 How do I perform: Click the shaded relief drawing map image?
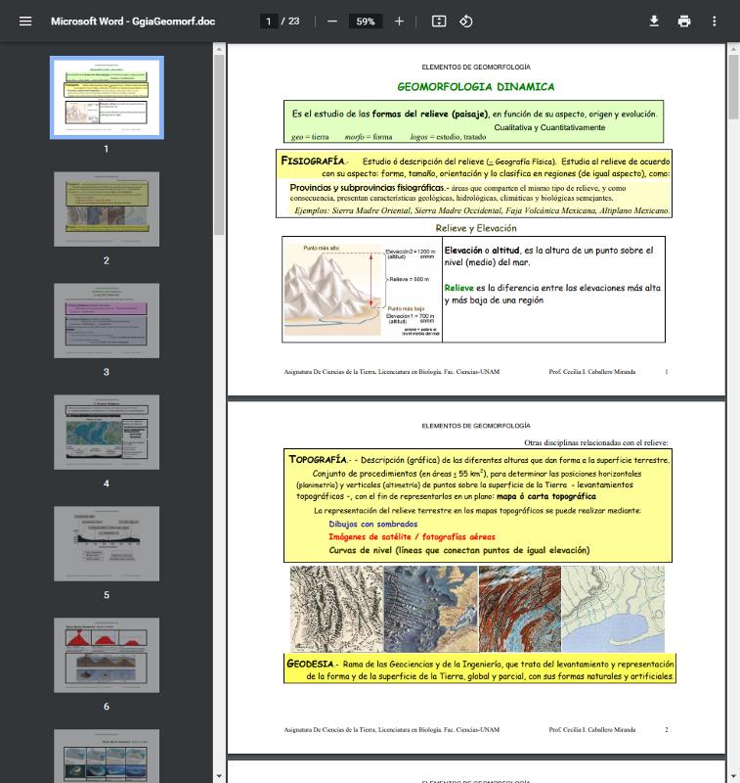tap(336, 609)
